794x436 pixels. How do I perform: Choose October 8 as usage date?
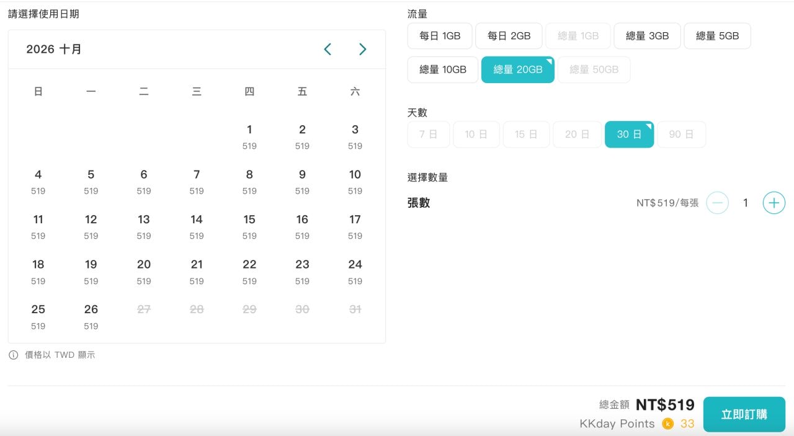click(249, 182)
